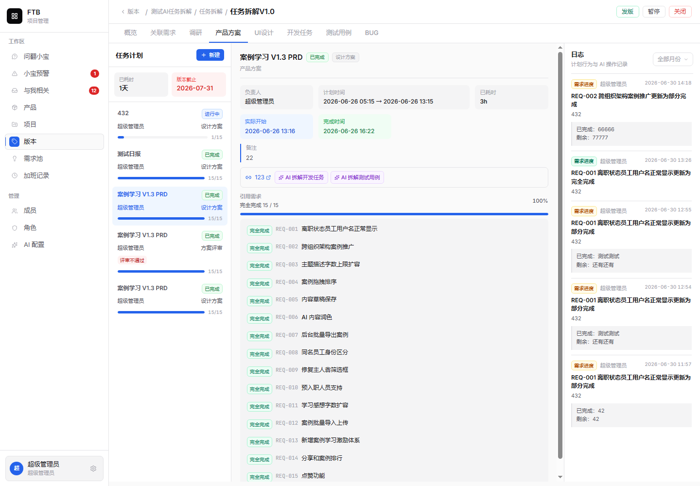This screenshot has width=700, height=486.
Task: Open requirement REQ-007 后台批量导出案例
Action: 394,335
